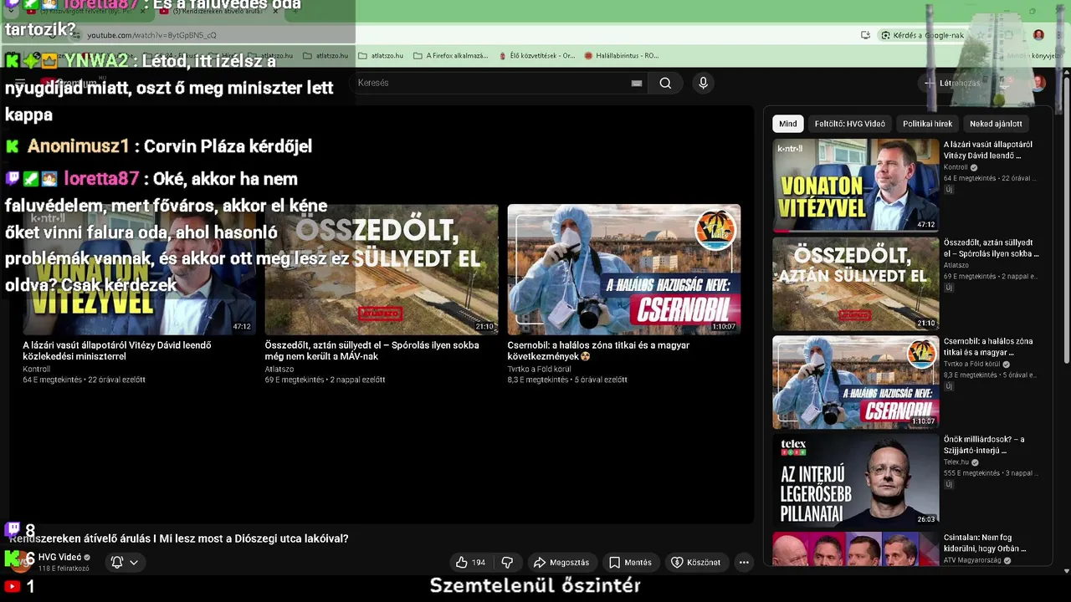Open sidebar title 'Önök milliárdosok? – a Szijjártó-interjú'

(x=984, y=445)
